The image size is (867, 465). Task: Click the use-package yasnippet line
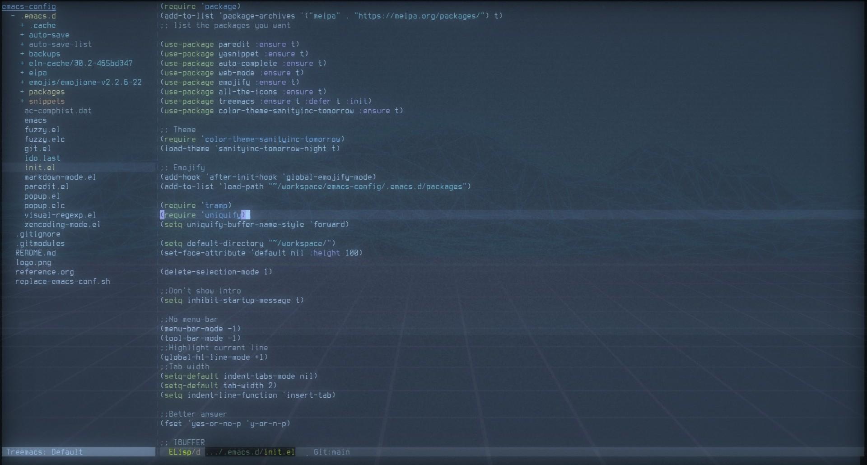pos(234,54)
